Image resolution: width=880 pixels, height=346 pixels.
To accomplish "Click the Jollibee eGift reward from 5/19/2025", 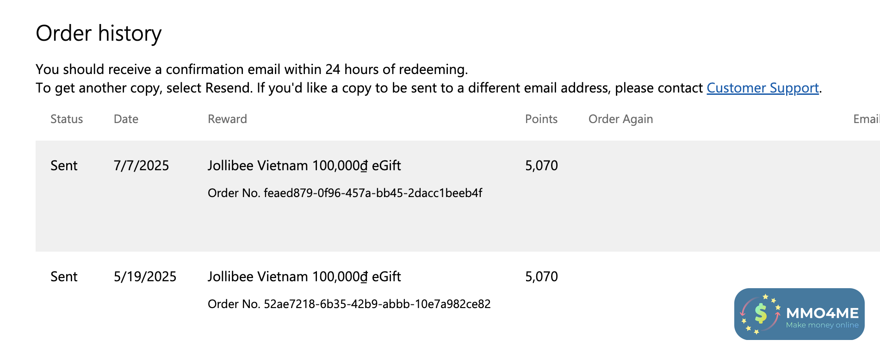I will point(304,277).
